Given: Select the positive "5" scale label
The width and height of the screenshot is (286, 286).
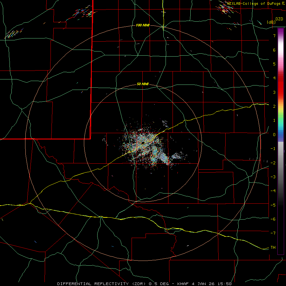Looking at the screenshot, I should (274, 64).
